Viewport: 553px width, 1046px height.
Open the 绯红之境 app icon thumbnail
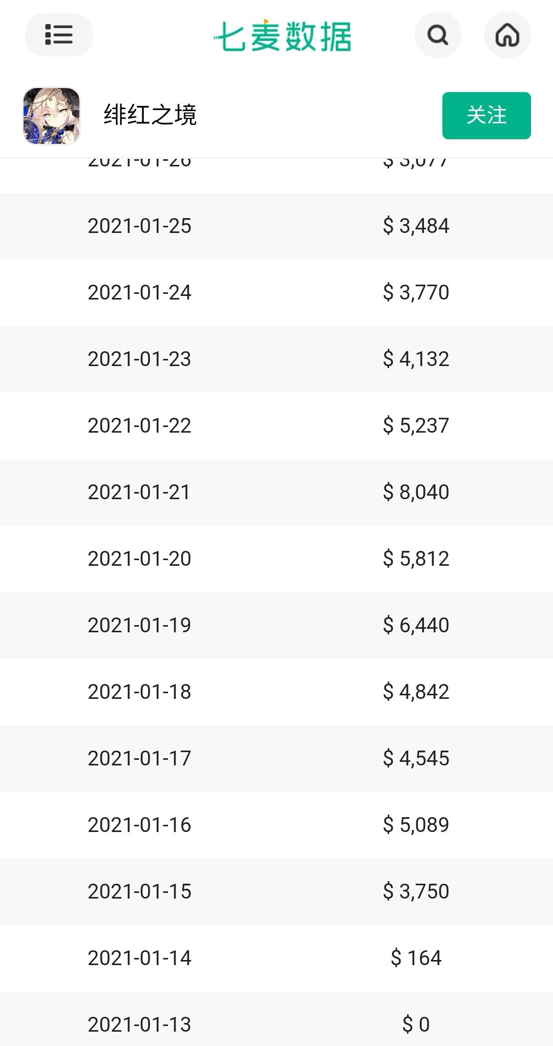(x=51, y=116)
